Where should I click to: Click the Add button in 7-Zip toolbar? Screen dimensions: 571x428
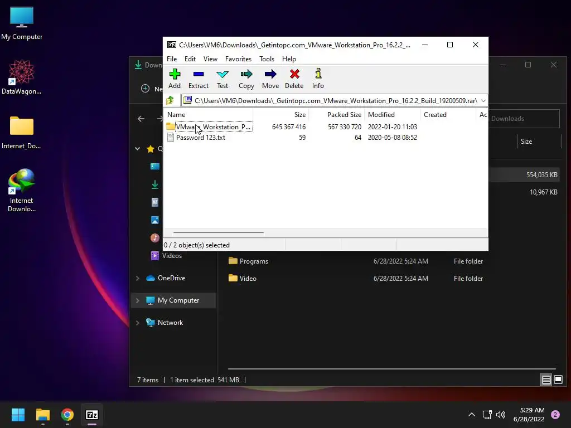coord(175,79)
